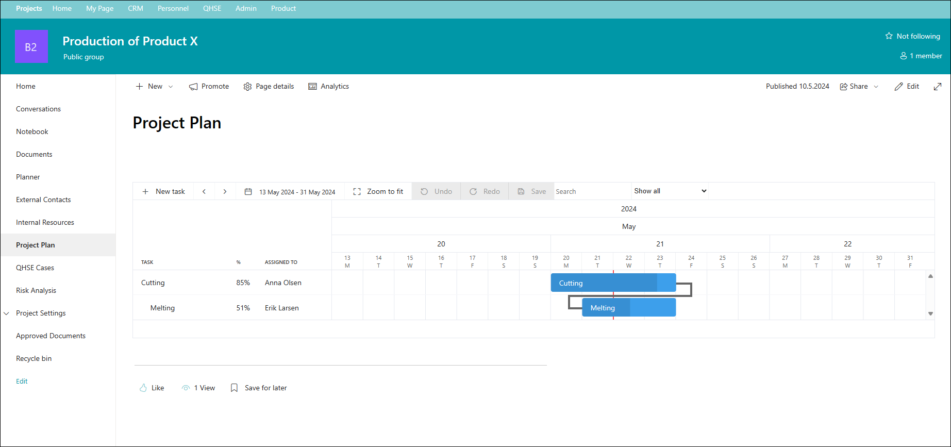Click the TASK column header

pyautogui.click(x=147, y=262)
